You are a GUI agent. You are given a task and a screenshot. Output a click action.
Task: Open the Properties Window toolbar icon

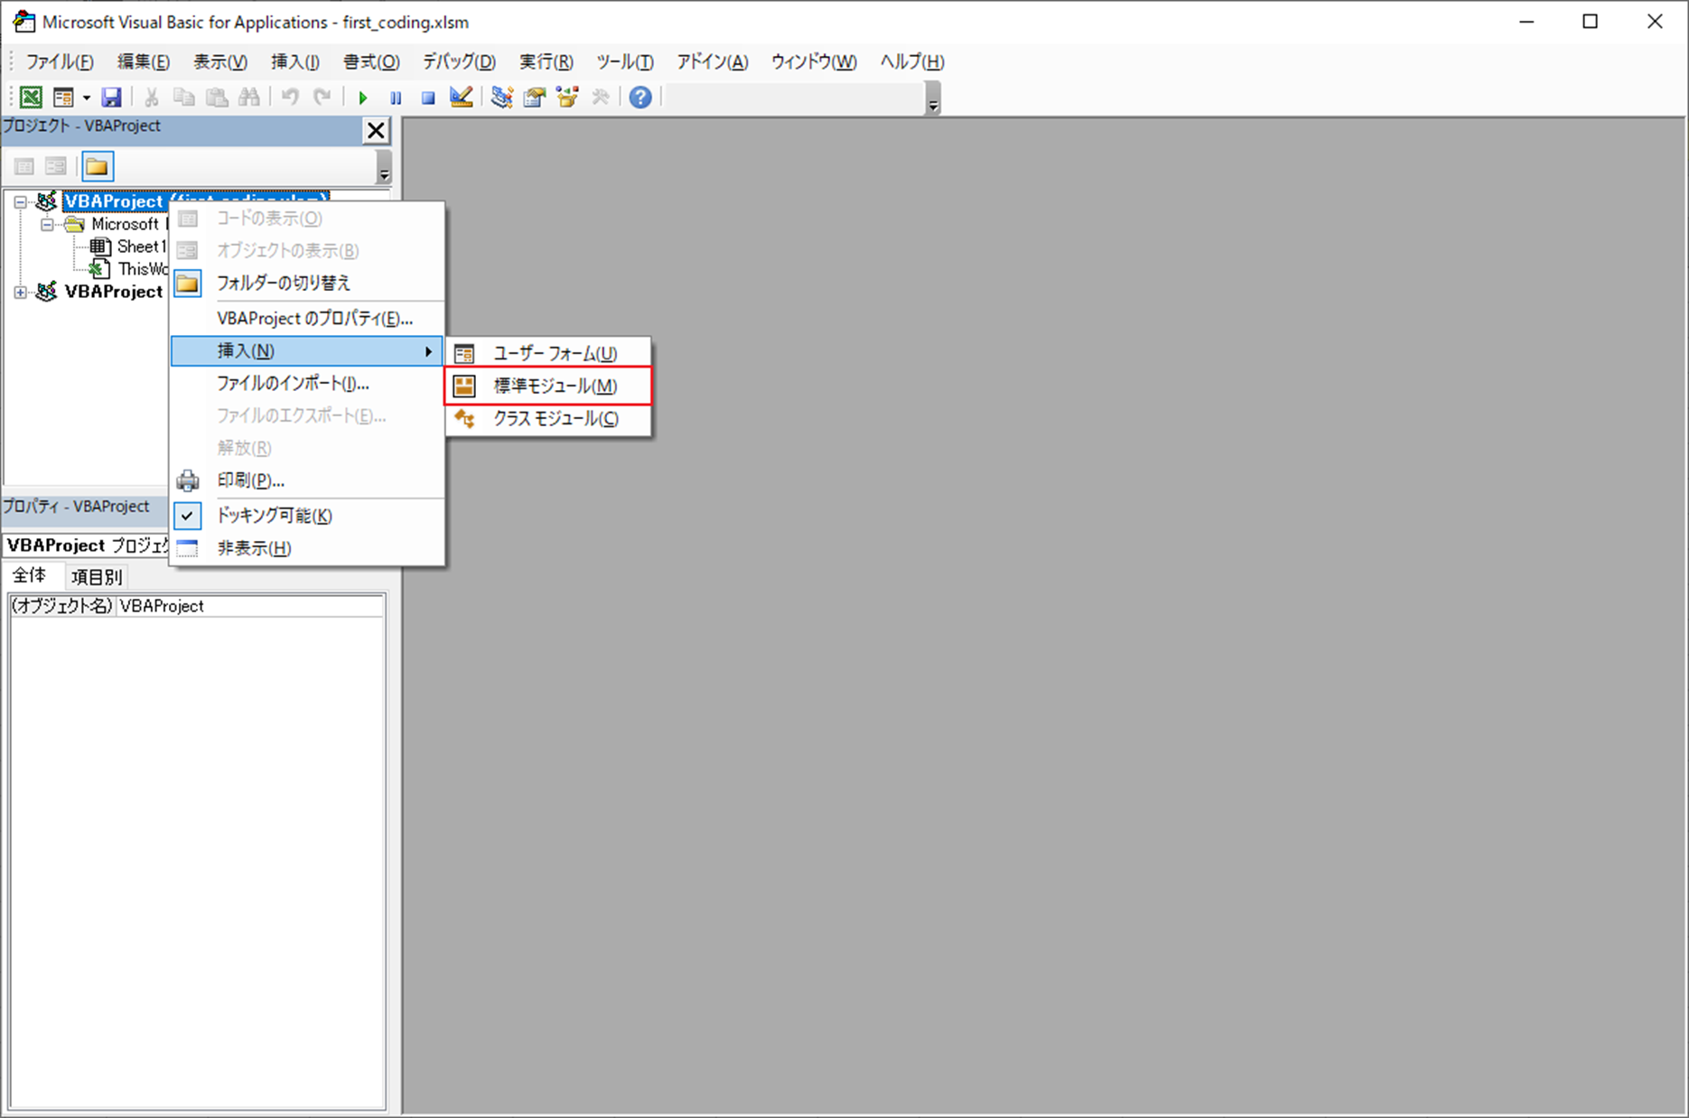click(535, 97)
